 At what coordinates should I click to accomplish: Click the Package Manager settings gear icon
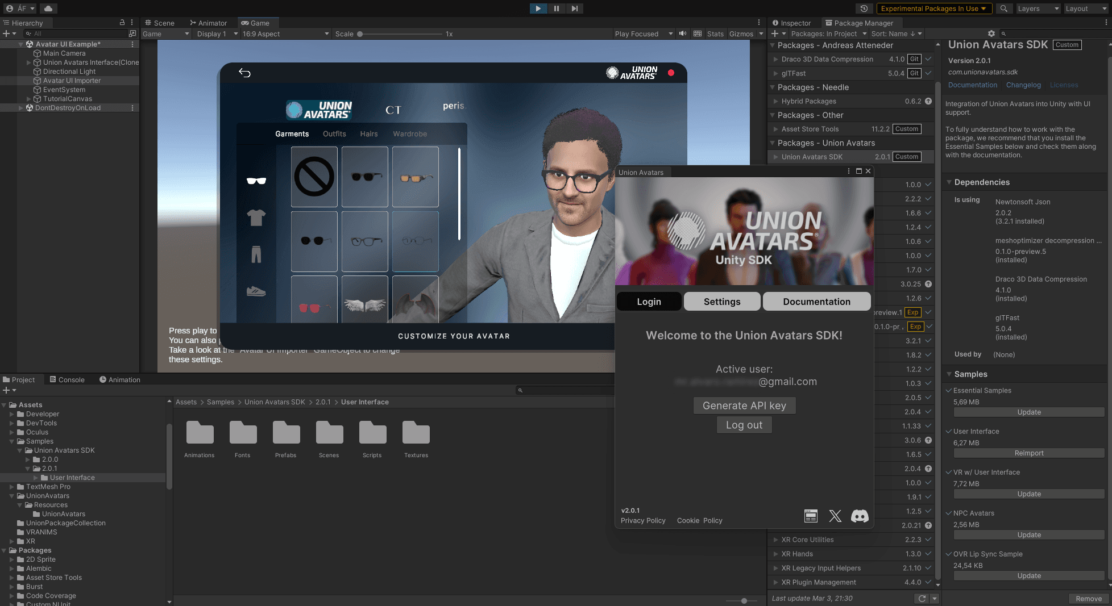pos(991,34)
